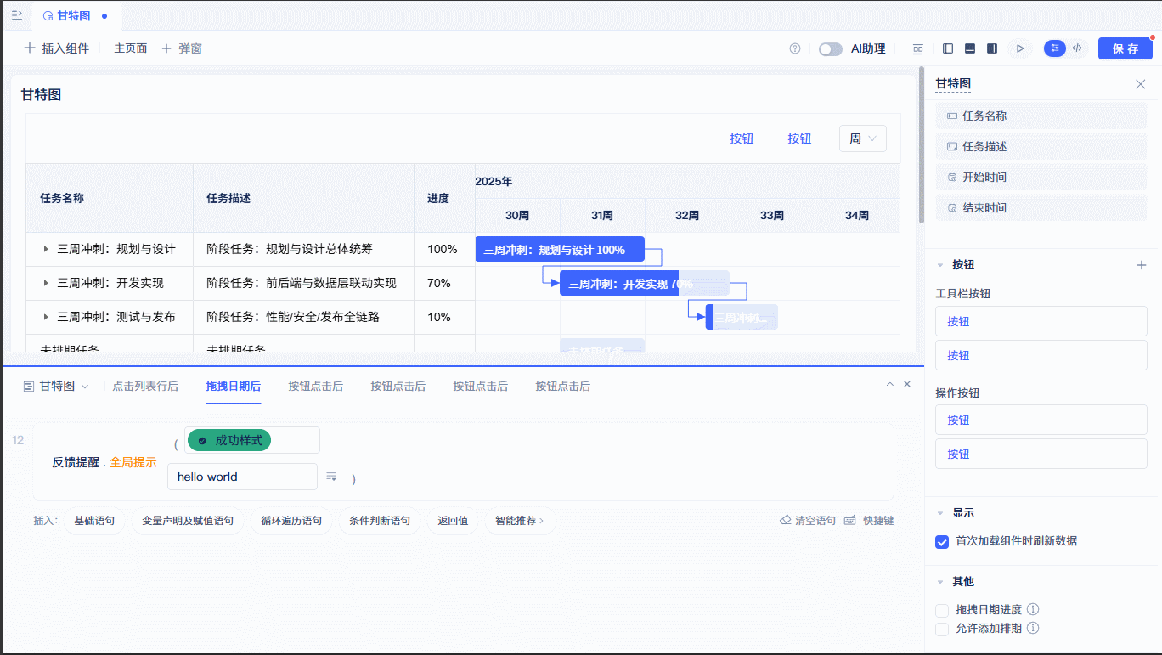Image resolution: width=1162 pixels, height=655 pixels.
Task: Open the 周 time scale dropdown
Action: (863, 138)
